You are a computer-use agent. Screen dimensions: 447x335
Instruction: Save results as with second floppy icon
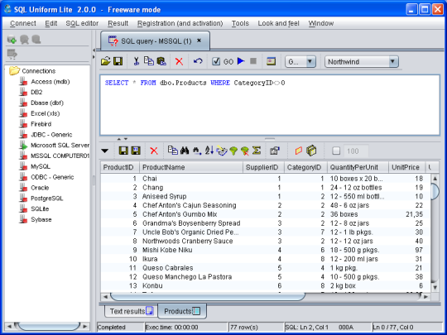pyautogui.click(x=136, y=151)
